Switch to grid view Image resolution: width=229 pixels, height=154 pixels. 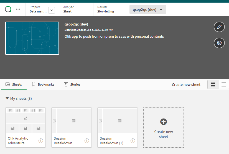point(213,84)
